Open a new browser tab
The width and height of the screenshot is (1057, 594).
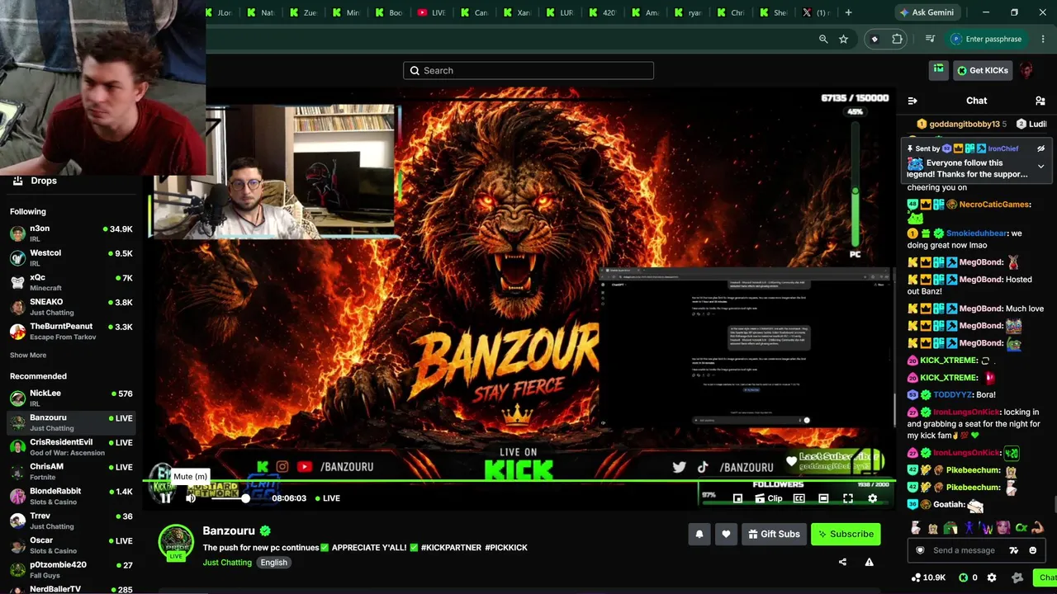(848, 12)
